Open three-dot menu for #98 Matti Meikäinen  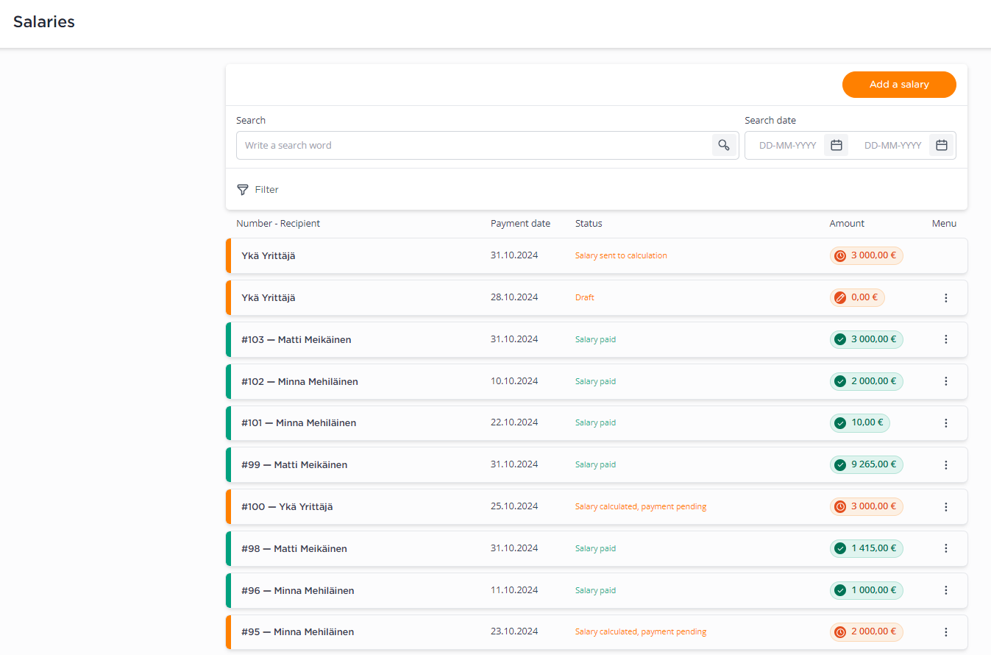[946, 548]
